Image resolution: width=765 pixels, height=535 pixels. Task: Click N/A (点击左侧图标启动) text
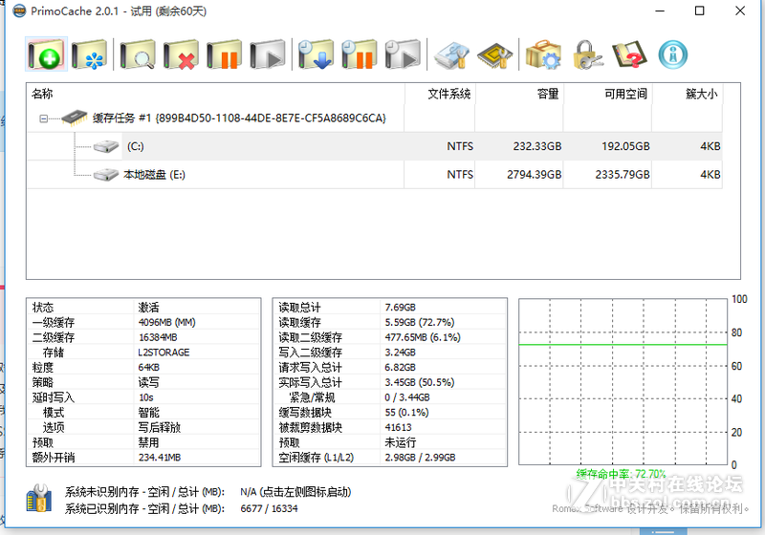pos(295,492)
